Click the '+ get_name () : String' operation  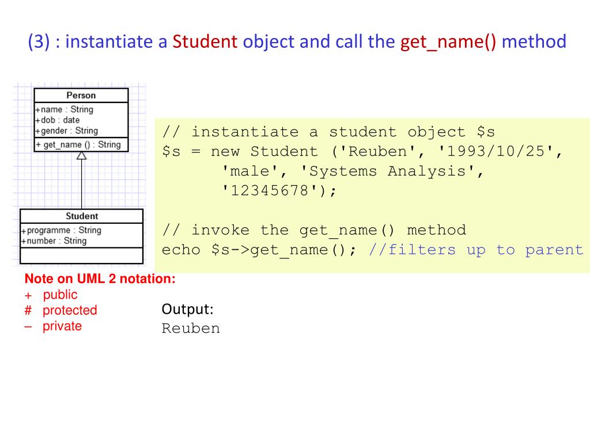coord(78,144)
